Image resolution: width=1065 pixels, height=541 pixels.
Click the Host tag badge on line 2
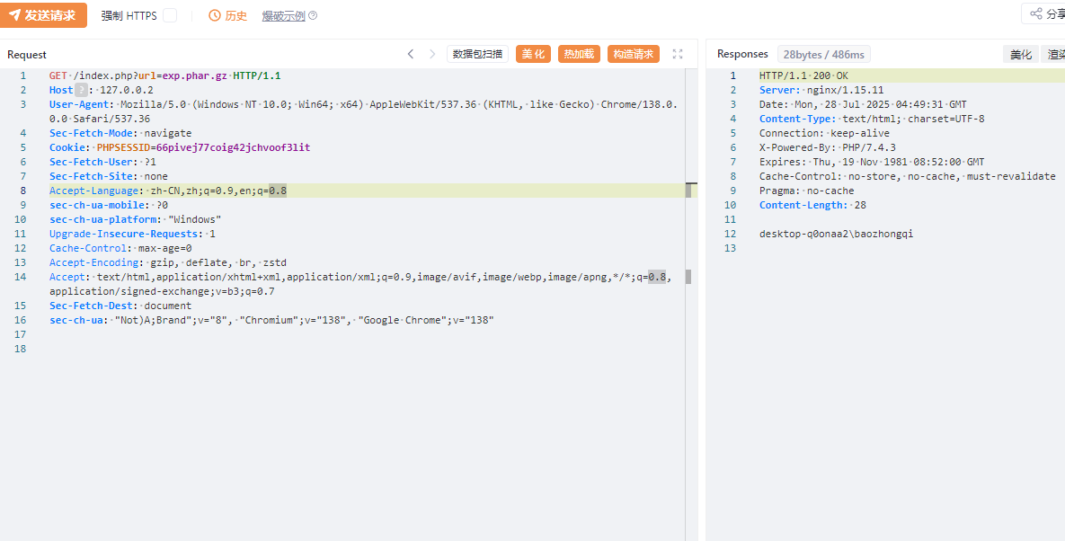tap(81, 90)
